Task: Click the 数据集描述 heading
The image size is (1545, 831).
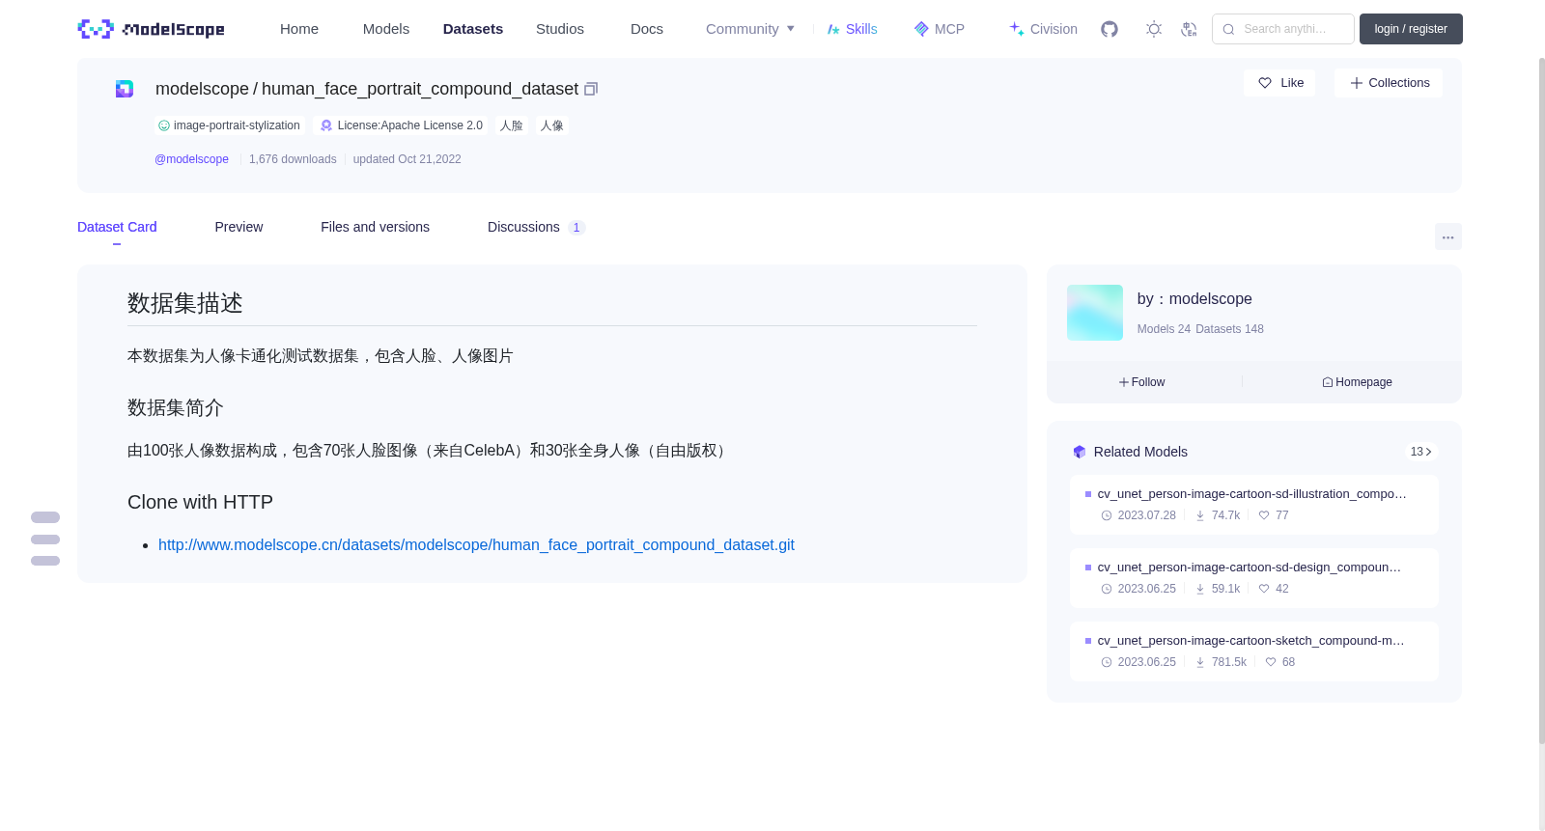Action: pyautogui.click(x=185, y=303)
